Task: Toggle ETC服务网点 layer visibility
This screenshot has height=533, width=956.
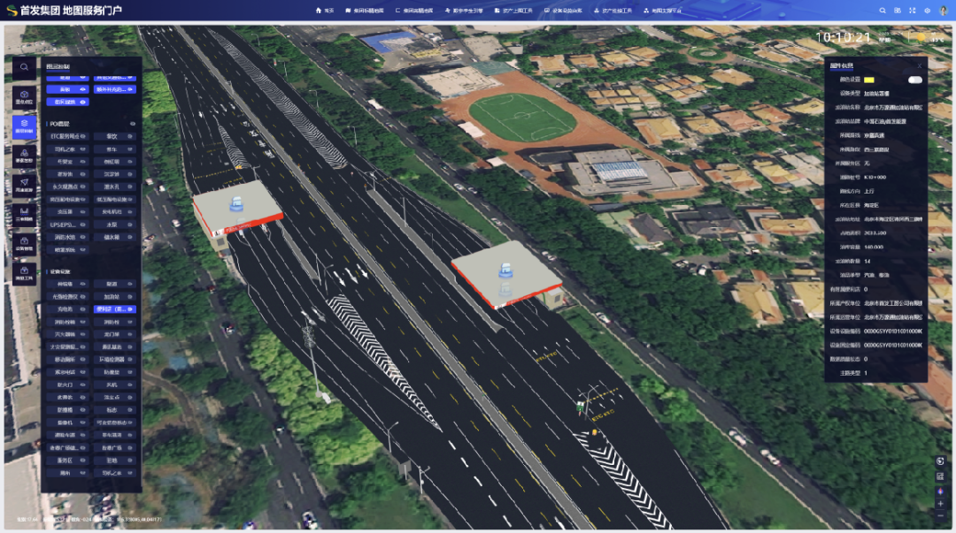Action: pyautogui.click(x=83, y=136)
